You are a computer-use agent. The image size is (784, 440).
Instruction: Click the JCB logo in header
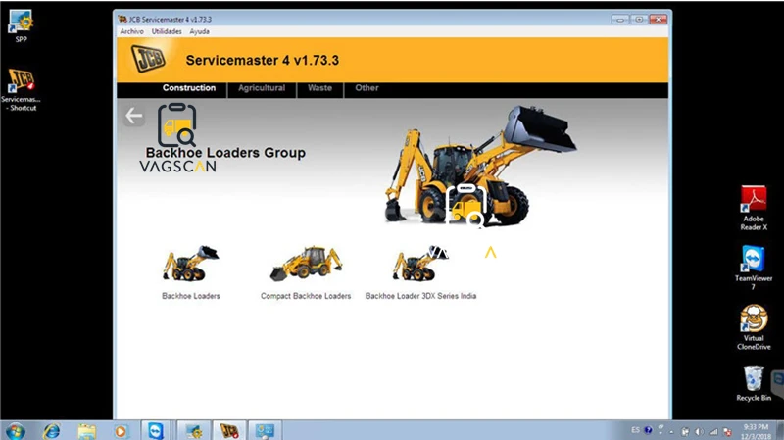(x=148, y=59)
